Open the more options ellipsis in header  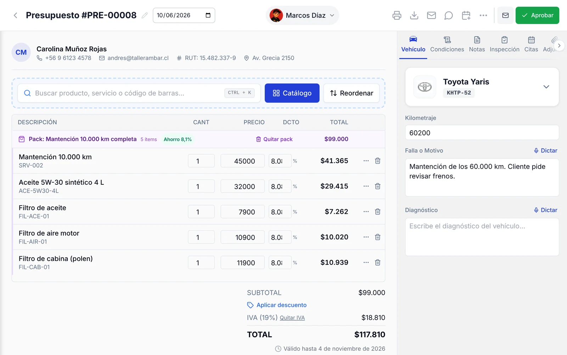[483, 15]
